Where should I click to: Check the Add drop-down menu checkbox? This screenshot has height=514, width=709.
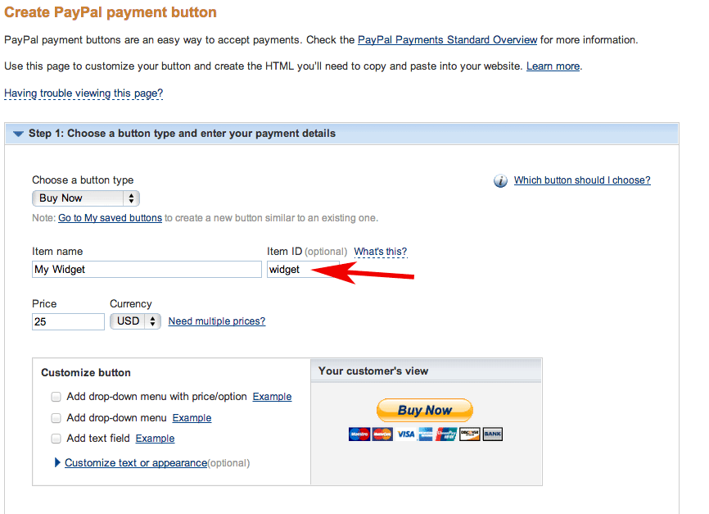pos(56,418)
